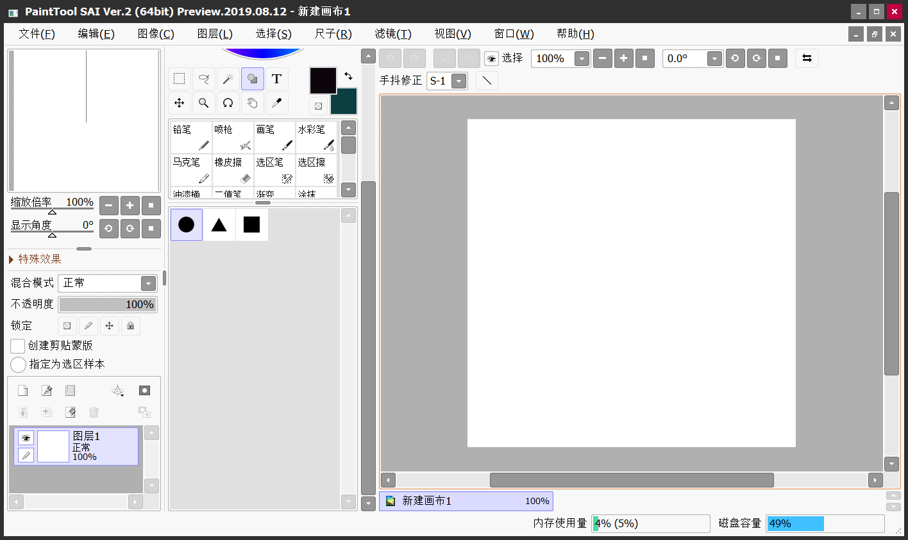Enable 指定为选区样本 radio option
Image resolution: width=908 pixels, height=540 pixels.
click(18, 364)
